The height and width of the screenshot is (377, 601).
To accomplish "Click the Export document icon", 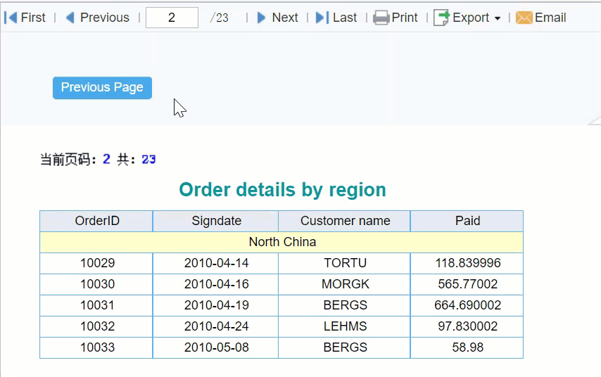I will (441, 18).
